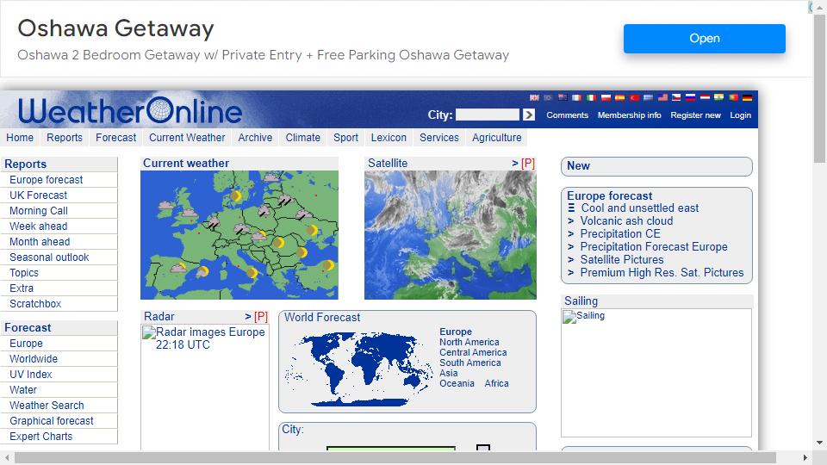Open the Satellite [P] premium link
This screenshot has height=465, width=827.
[527, 164]
